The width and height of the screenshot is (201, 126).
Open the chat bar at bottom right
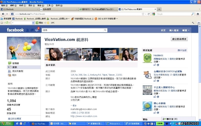point(178,119)
